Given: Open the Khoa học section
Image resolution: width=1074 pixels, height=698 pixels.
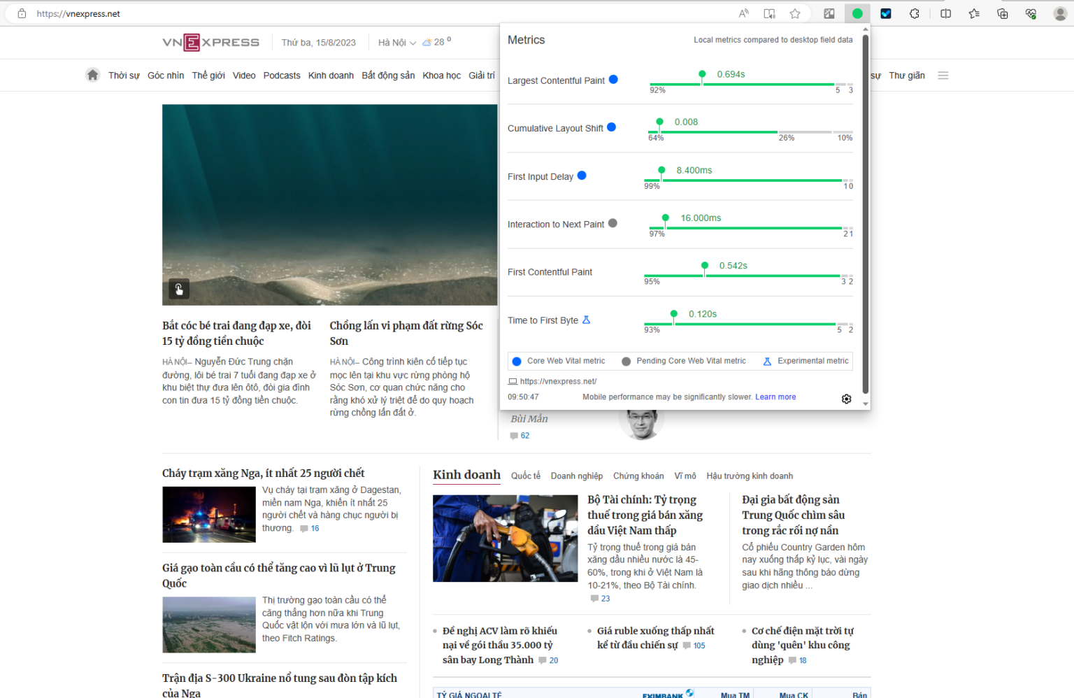Looking at the screenshot, I should tap(441, 76).
